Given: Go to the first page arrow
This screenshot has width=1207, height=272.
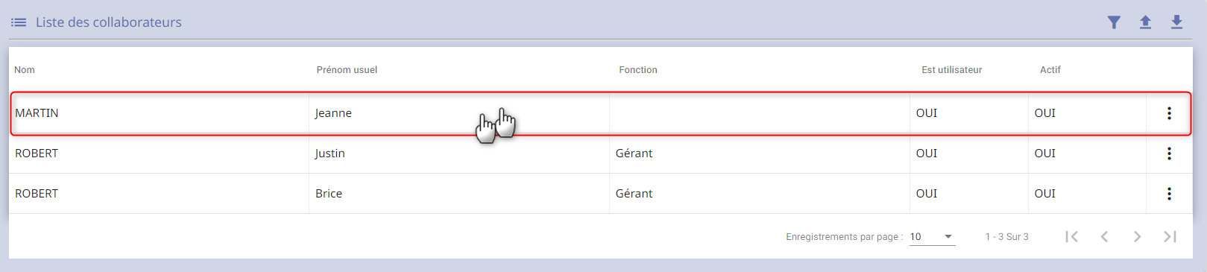Looking at the screenshot, I should 1072,236.
